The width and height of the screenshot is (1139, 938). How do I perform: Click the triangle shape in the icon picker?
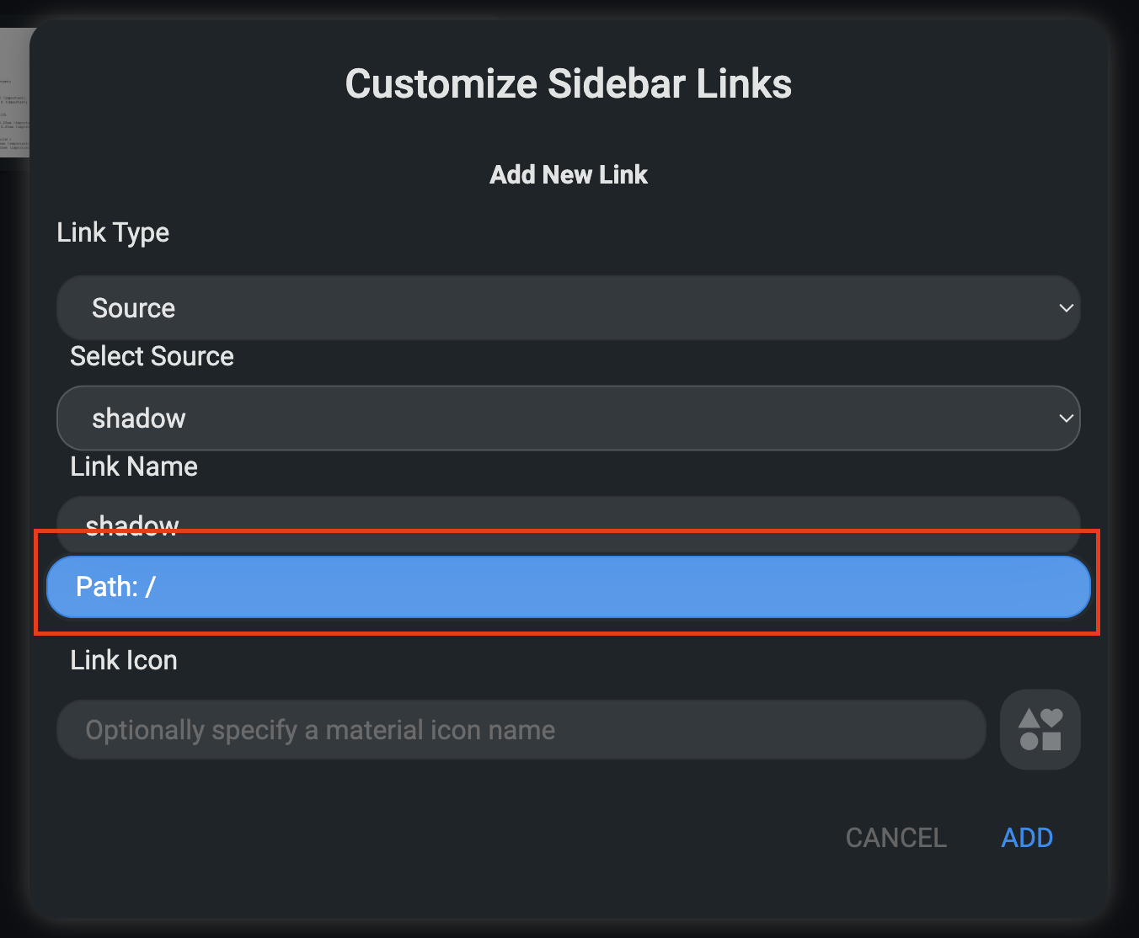pos(1029,719)
